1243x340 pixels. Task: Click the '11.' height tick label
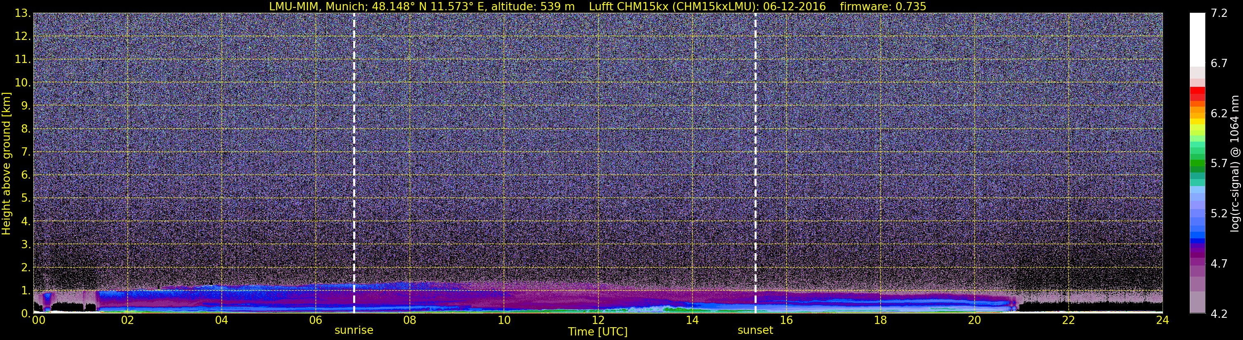[22, 59]
